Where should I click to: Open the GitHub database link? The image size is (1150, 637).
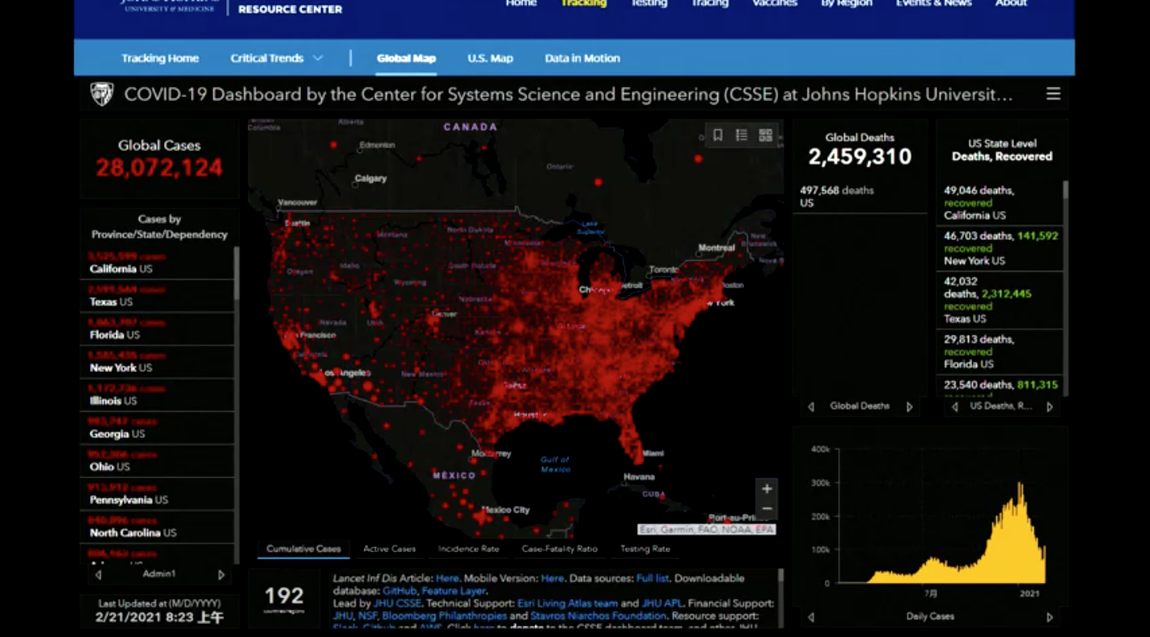click(399, 591)
